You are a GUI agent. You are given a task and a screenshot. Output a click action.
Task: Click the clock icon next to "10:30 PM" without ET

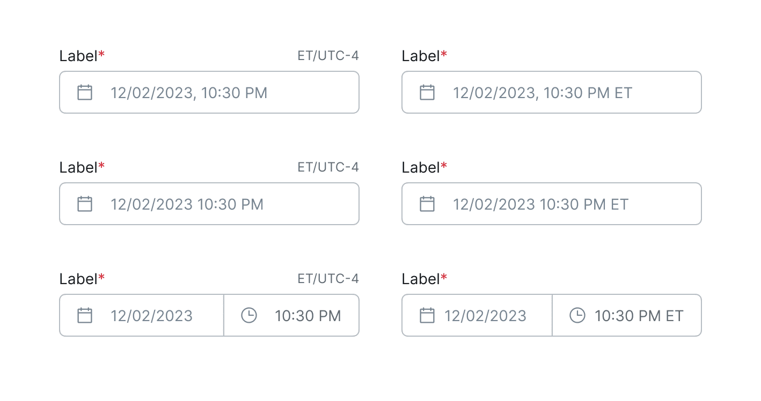[x=249, y=315]
